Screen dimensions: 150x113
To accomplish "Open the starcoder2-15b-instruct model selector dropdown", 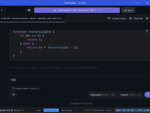I will [x=77, y=10].
